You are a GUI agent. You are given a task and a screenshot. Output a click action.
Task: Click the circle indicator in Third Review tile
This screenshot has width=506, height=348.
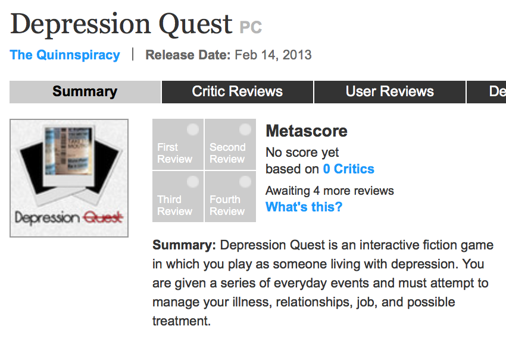[193, 182]
